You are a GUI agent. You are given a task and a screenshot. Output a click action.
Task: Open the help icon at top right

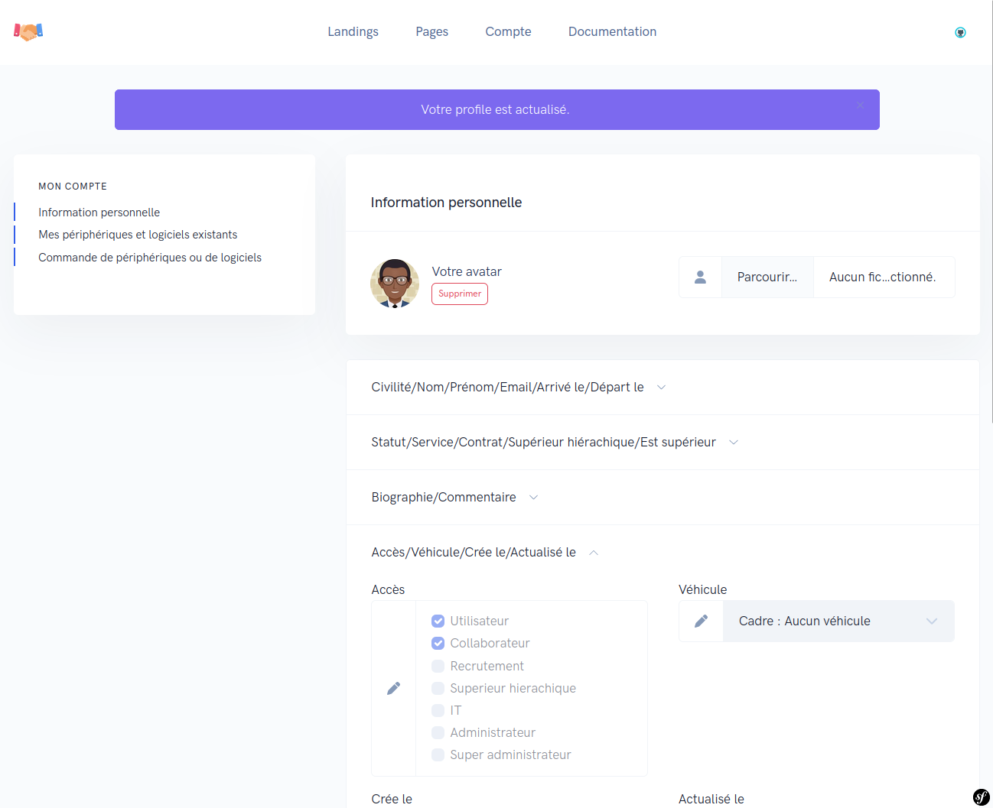pos(960,32)
